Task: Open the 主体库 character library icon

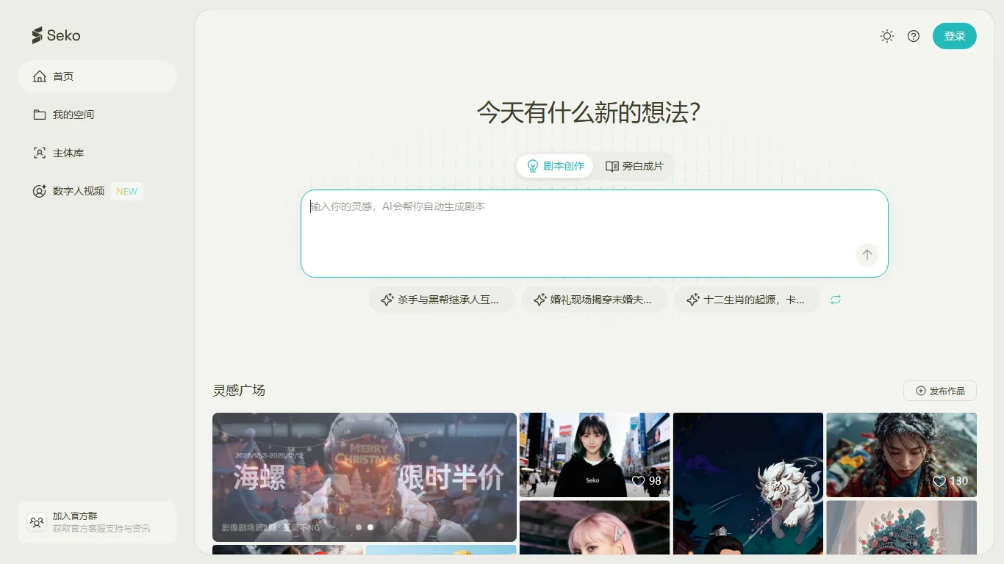Action: click(x=40, y=153)
